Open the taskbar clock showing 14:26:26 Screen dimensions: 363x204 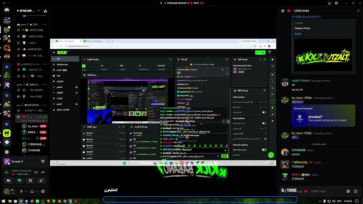point(348,201)
